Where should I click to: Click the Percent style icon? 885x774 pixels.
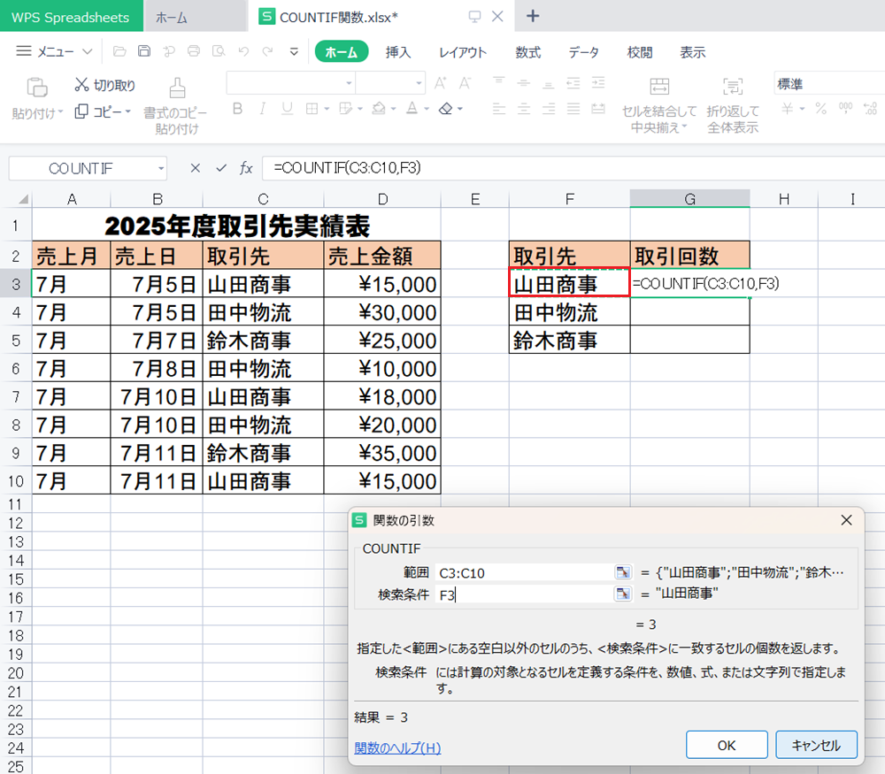click(820, 108)
